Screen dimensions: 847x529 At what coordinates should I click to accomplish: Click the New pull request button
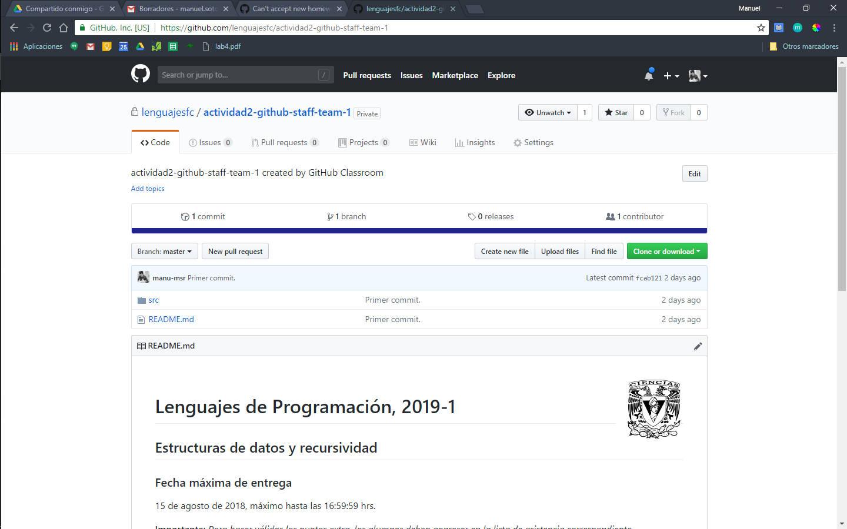[x=235, y=251]
